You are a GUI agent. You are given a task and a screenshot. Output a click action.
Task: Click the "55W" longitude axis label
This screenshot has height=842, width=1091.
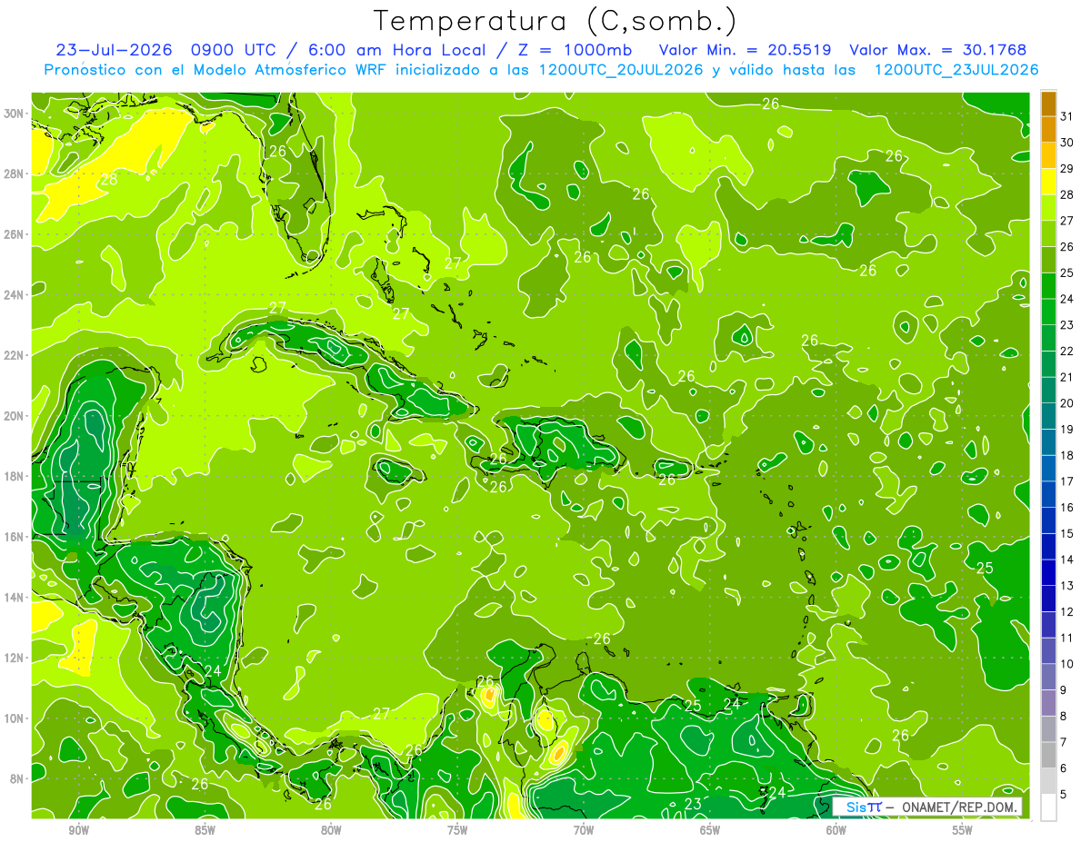963,830
